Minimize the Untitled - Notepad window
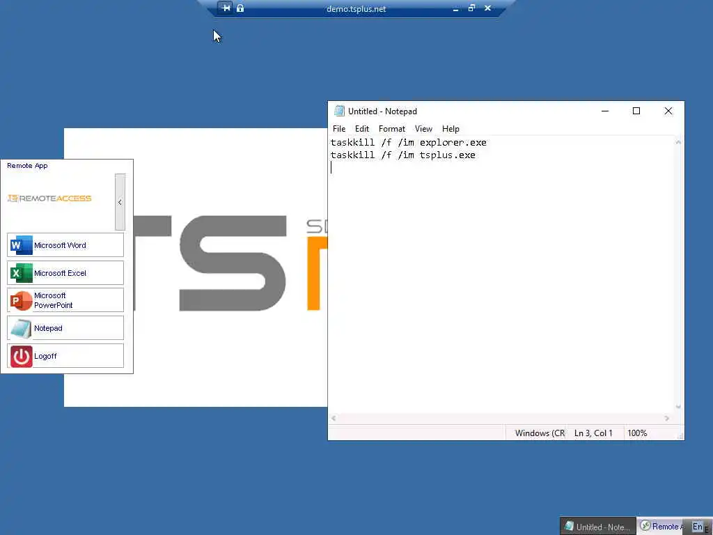The width and height of the screenshot is (713, 535). tap(605, 111)
